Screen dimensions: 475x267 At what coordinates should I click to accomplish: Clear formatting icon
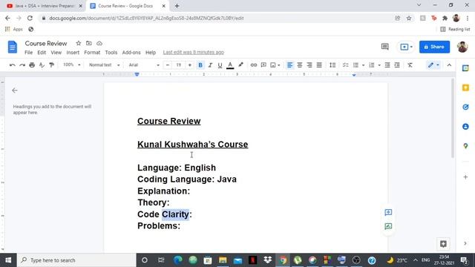tap(410, 65)
